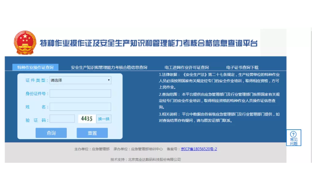Click the 4435 captcha image

coord(87,119)
